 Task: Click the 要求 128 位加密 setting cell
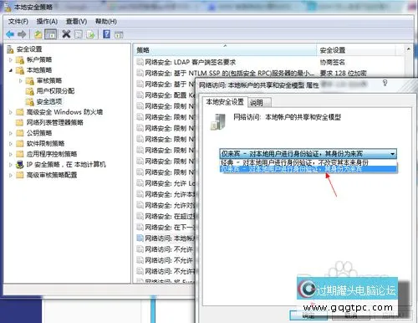point(343,73)
